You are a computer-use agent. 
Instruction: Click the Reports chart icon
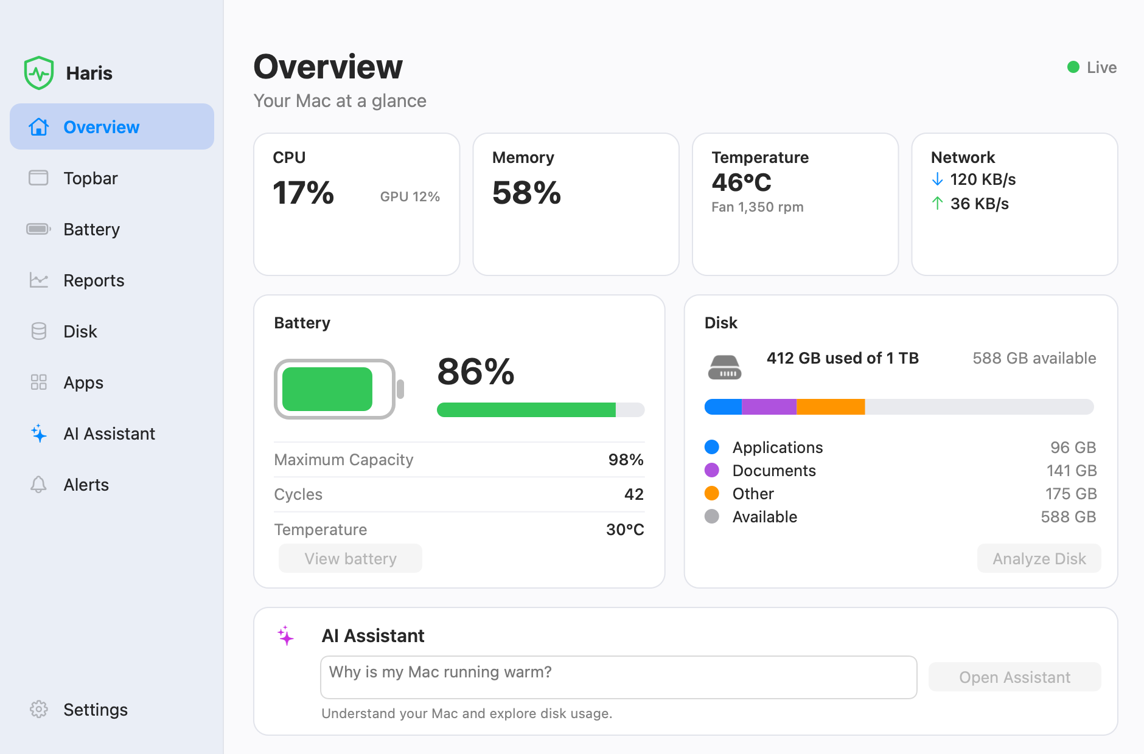pos(39,280)
